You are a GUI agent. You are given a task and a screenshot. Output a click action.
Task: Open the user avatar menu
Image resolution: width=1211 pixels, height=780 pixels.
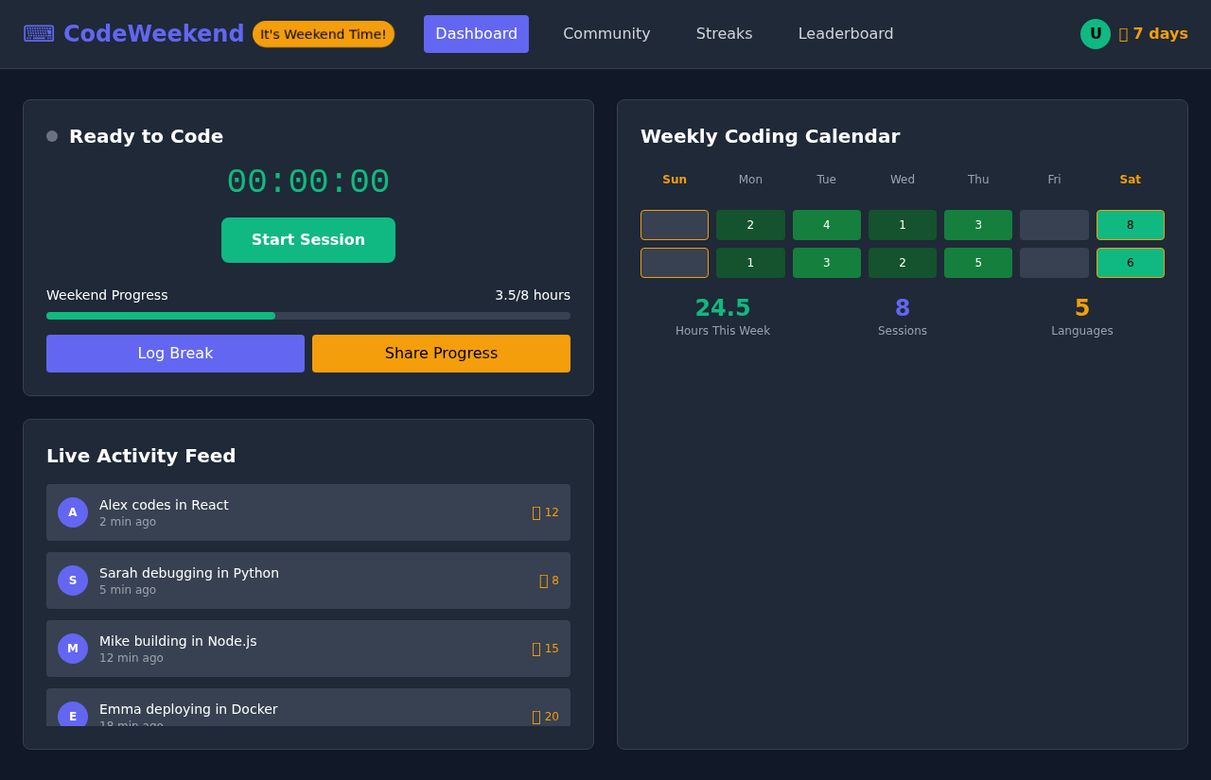tap(1095, 33)
